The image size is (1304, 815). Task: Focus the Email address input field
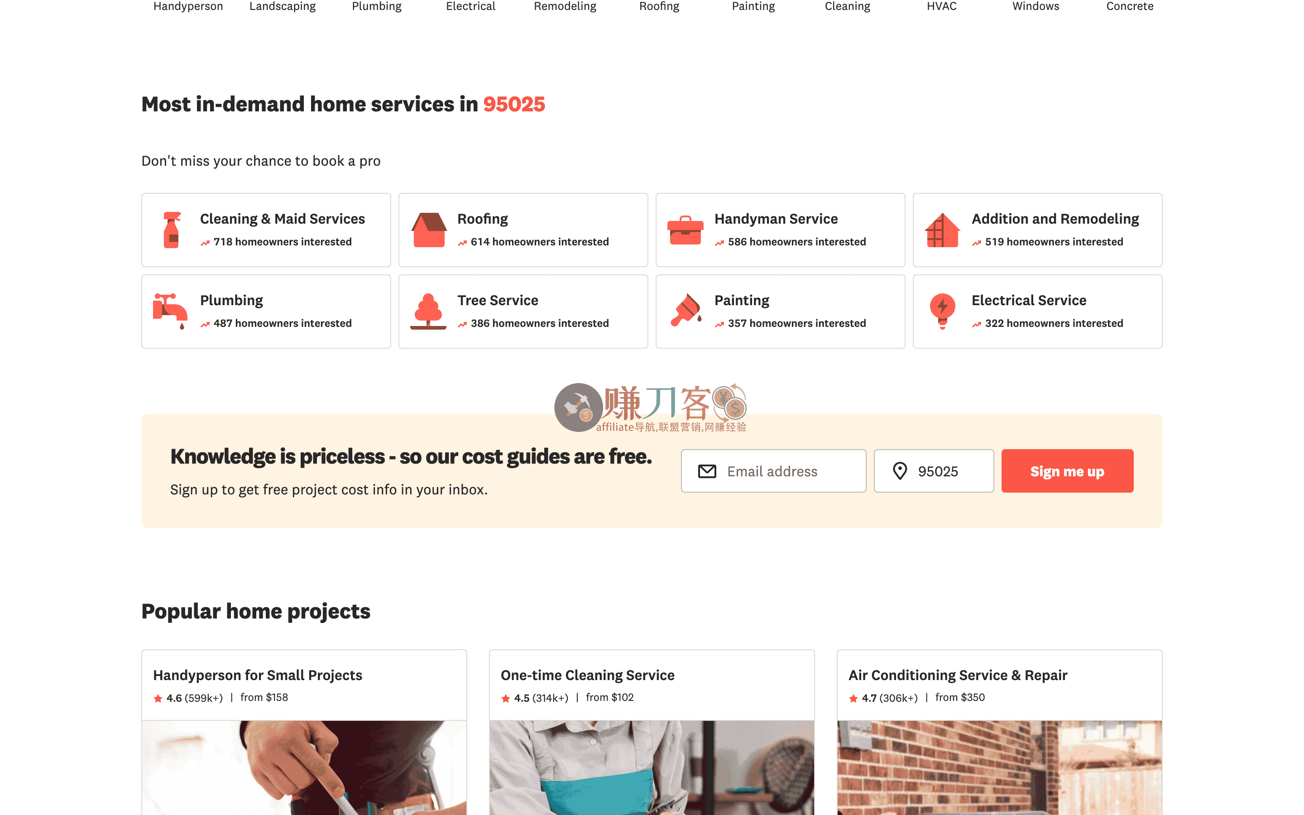point(774,471)
